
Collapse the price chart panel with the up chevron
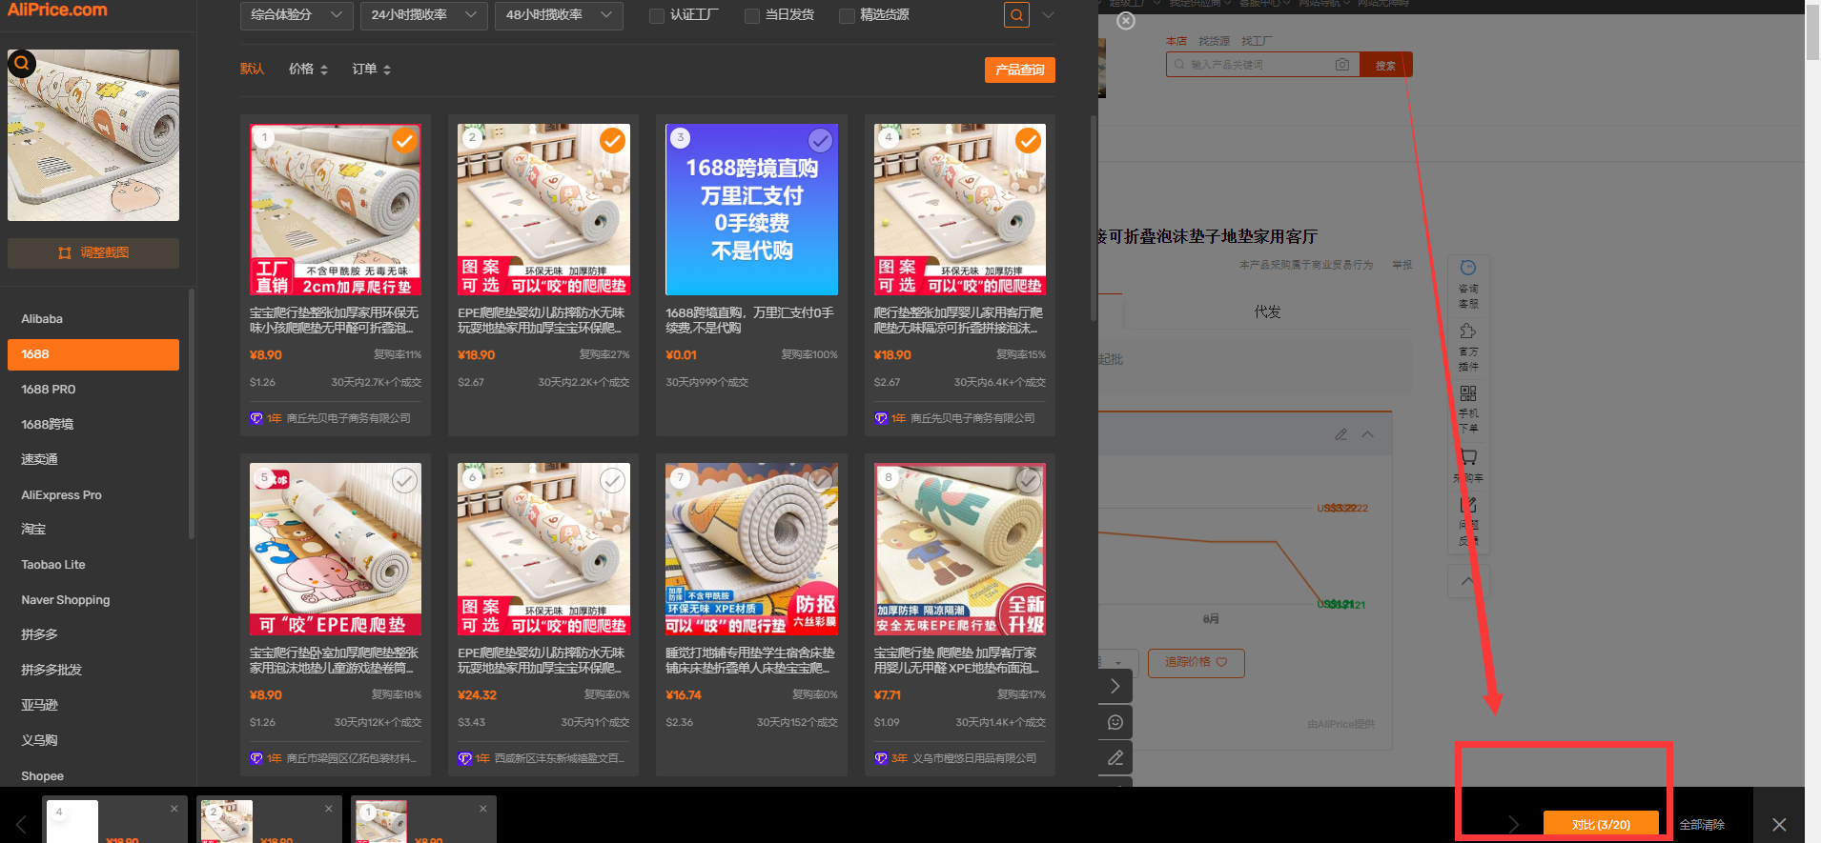(x=1367, y=434)
